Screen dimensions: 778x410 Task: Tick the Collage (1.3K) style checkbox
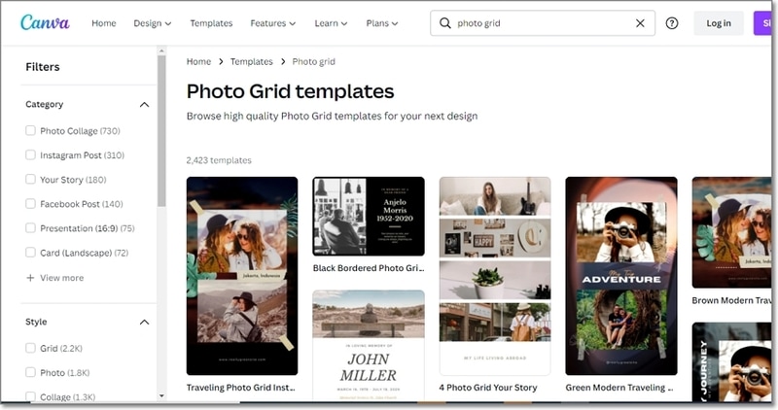pos(30,396)
